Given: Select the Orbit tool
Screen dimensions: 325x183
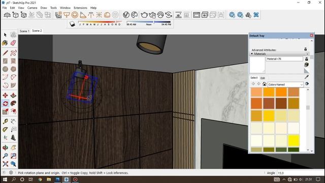Looking at the screenshot, I should [5, 147].
